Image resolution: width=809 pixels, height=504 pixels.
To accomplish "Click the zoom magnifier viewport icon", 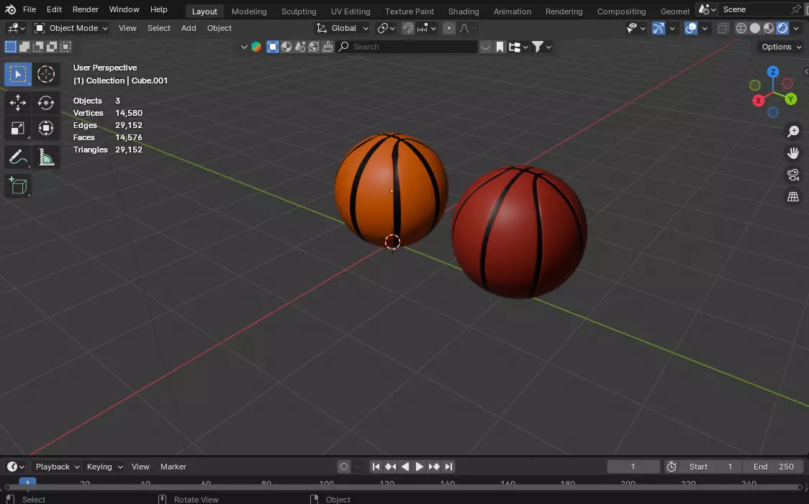I will (793, 132).
